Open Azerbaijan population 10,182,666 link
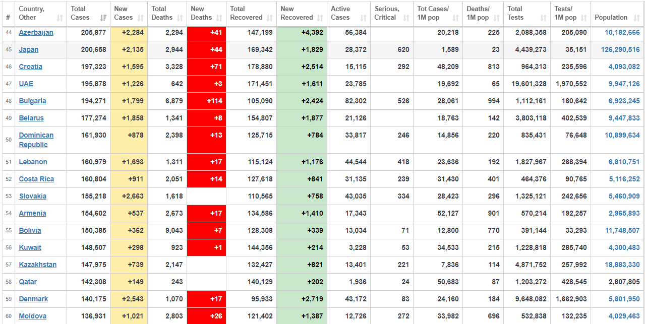This screenshot has height=324, width=645. [x=622, y=32]
